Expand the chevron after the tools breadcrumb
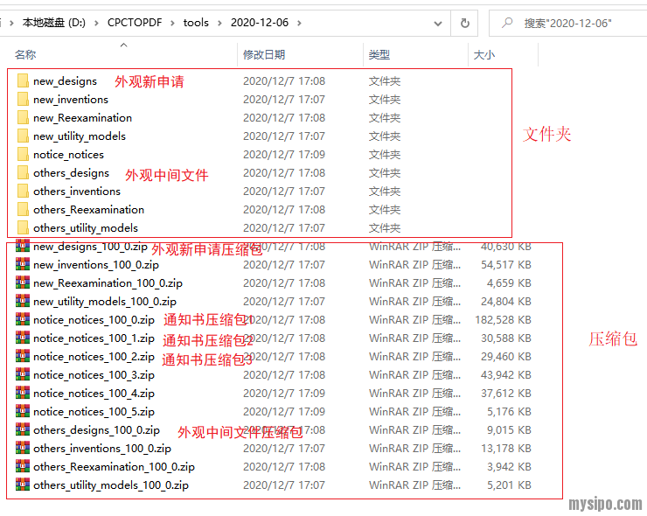 220,23
